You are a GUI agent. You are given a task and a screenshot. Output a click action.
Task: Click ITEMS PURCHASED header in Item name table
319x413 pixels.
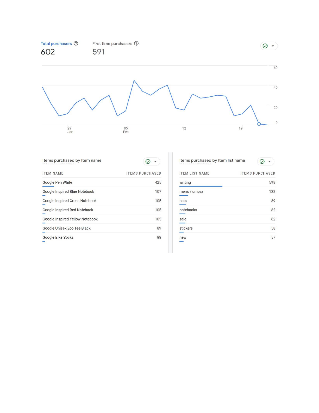(144, 173)
